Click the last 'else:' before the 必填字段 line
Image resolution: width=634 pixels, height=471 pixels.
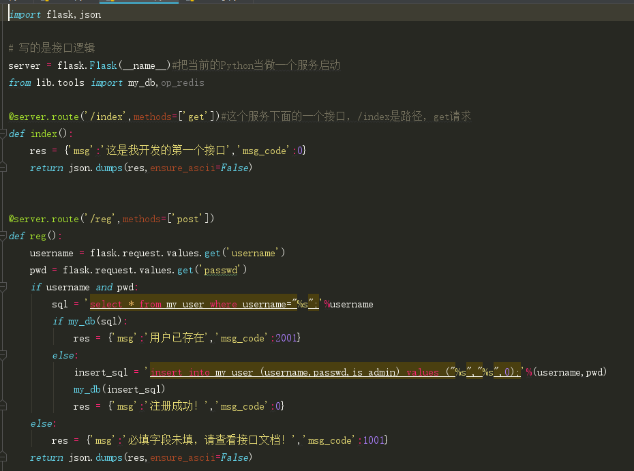tap(43, 423)
